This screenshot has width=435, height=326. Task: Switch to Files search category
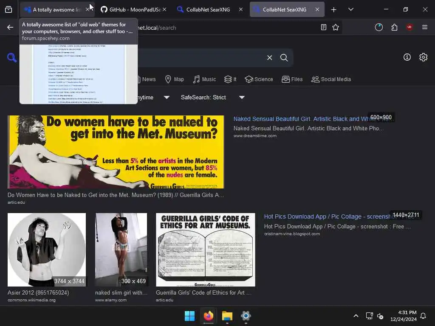point(292,79)
